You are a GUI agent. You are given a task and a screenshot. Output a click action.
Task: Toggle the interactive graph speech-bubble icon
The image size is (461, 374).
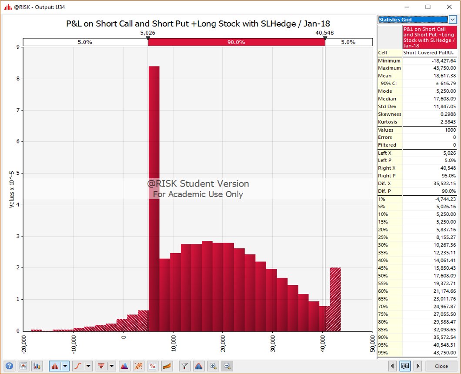click(405, 366)
